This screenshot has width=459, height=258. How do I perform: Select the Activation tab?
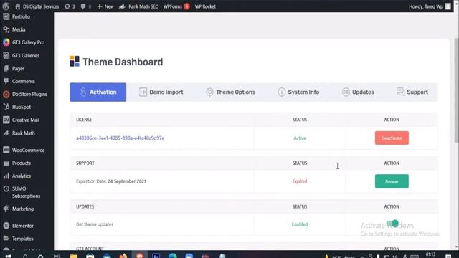point(98,92)
